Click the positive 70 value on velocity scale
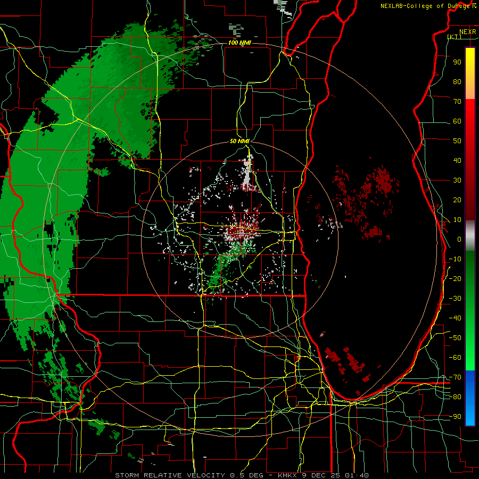The image size is (479, 479). [x=457, y=102]
